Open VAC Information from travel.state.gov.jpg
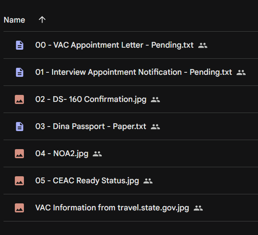Image resolution: width=258 pixels, height=235 pixels. [112, 208]
